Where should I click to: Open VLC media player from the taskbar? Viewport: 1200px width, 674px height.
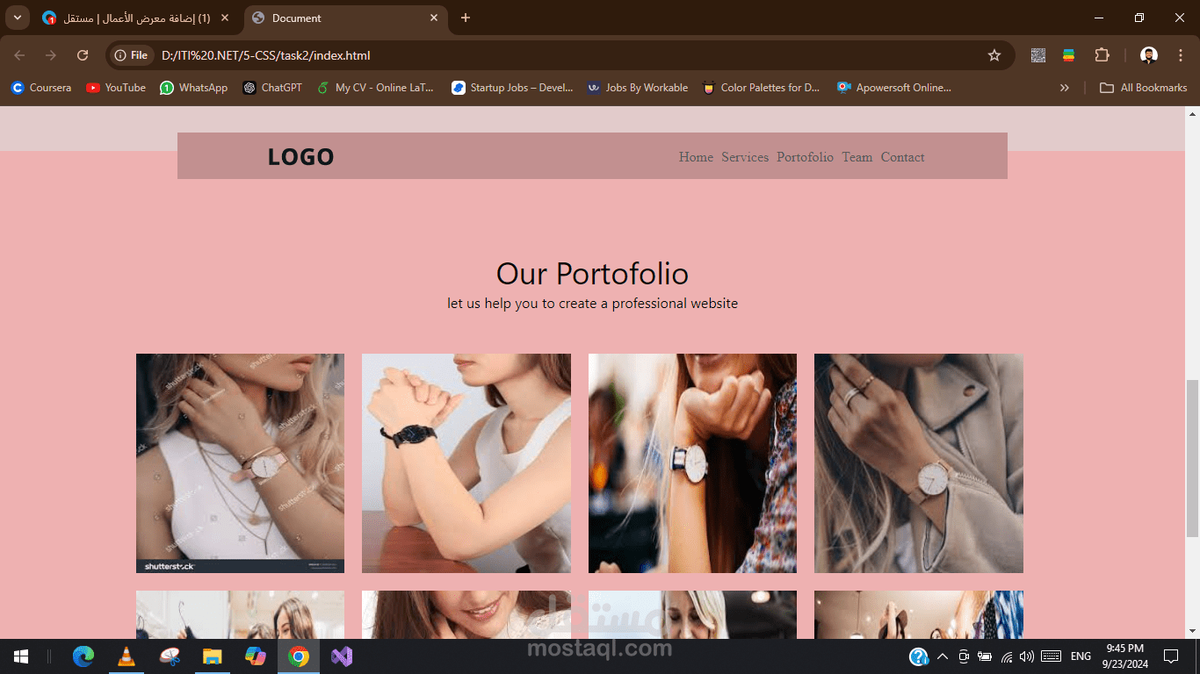pos(127,656)
